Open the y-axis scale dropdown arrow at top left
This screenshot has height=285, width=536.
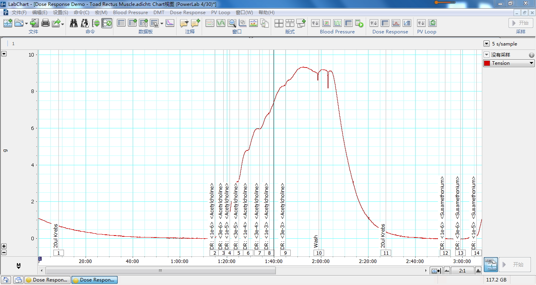[4, 54]
